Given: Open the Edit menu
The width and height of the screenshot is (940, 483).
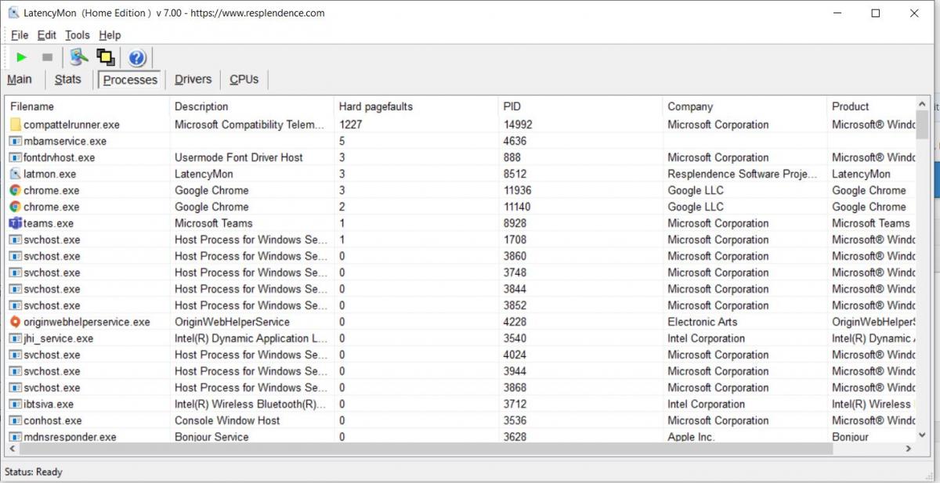Looking at the screenshot, I should 47,35.
